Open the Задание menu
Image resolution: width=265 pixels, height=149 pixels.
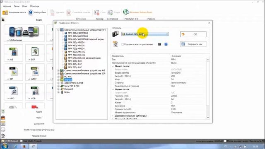tap(7, 6)
